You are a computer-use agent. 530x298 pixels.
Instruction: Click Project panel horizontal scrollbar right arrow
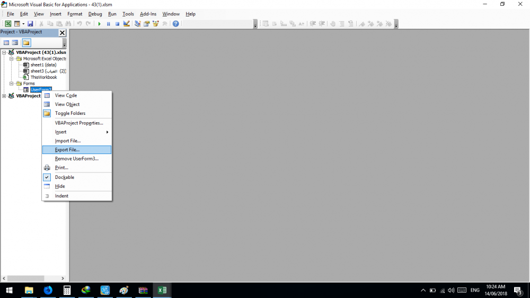click(x=63, y=278)
